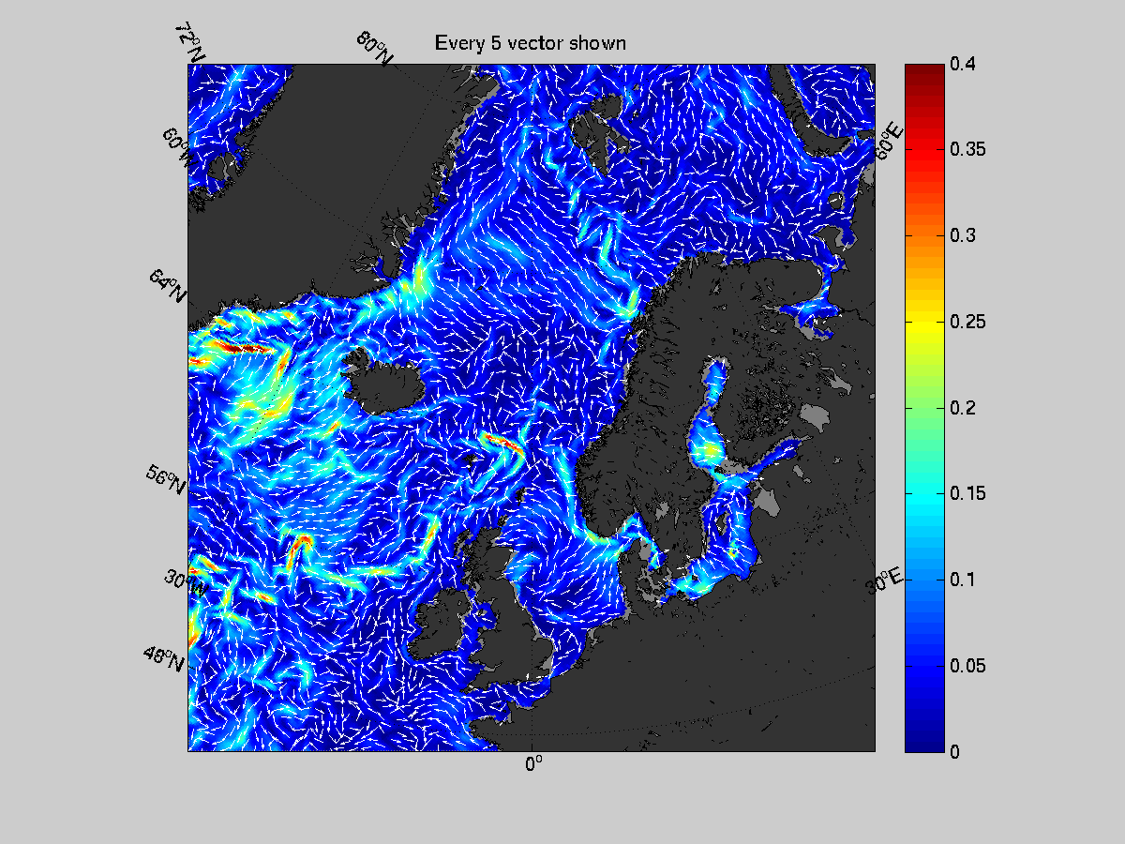
Task: Click the 0° longitude label below map
Action: click(533, 764)
